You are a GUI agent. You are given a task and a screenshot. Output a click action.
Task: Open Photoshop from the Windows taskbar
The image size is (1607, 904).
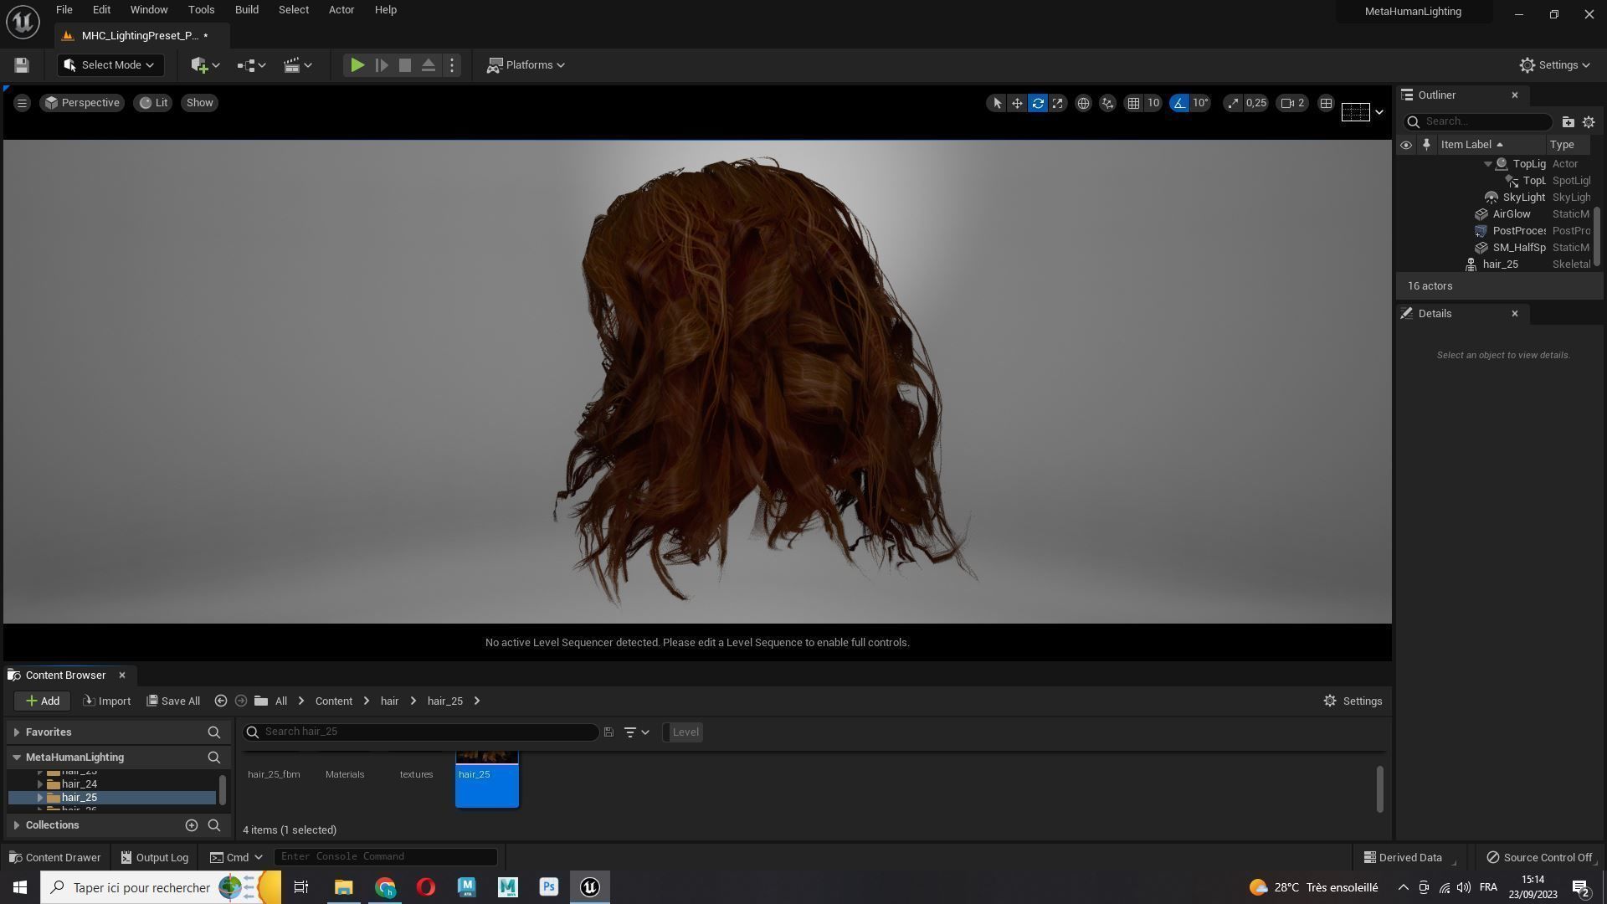click(x=549, y=887)
